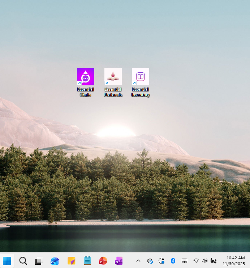Image resolution: width=250 pixels, height=268 pixels.
Task: Click the Bluetooth tray icon
Action: tap(173, 261)
